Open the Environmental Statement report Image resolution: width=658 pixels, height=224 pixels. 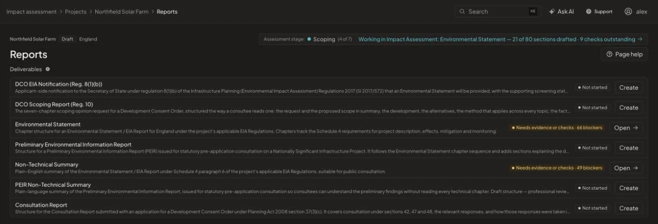(626, 128)
